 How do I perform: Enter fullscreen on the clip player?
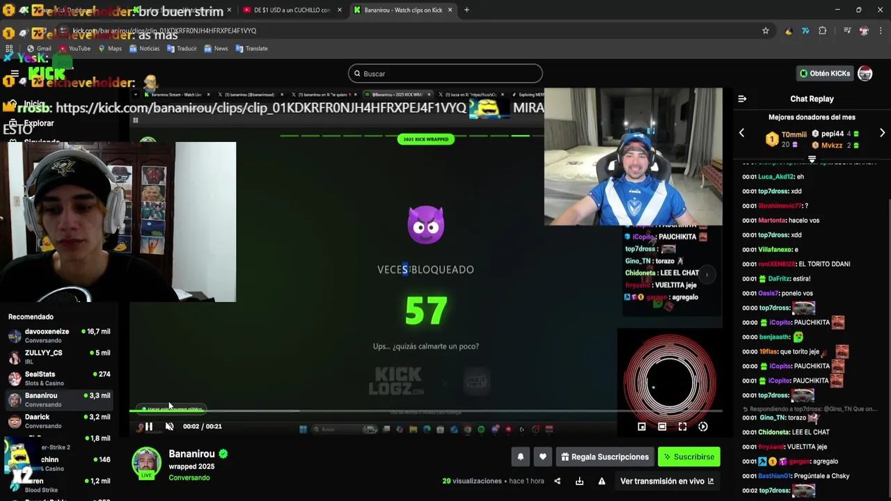pos(682,427)
